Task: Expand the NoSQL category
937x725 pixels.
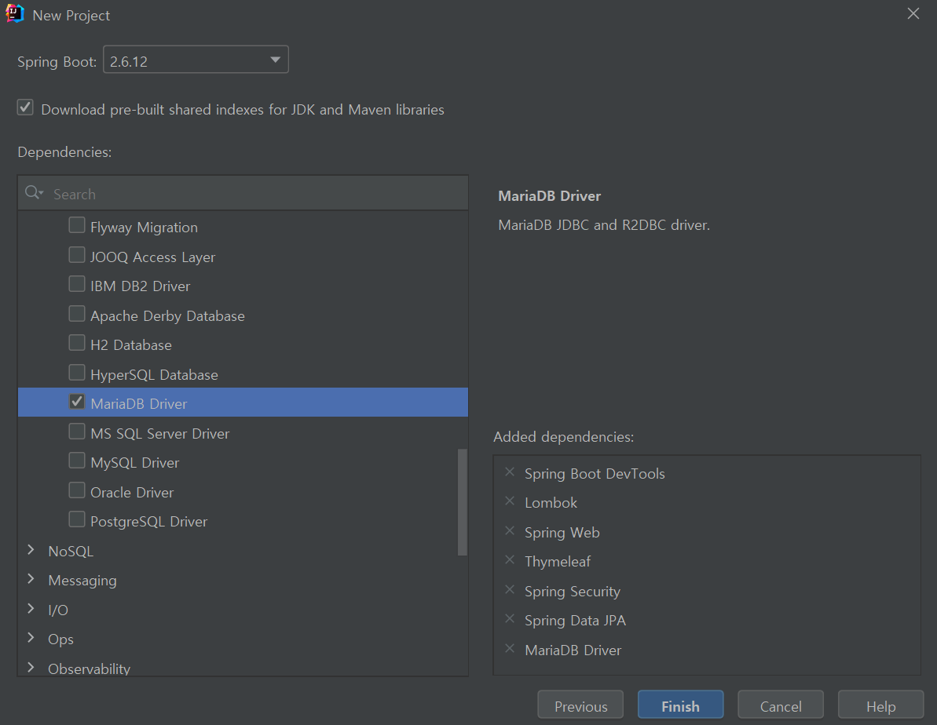Action: coord(31,550)
